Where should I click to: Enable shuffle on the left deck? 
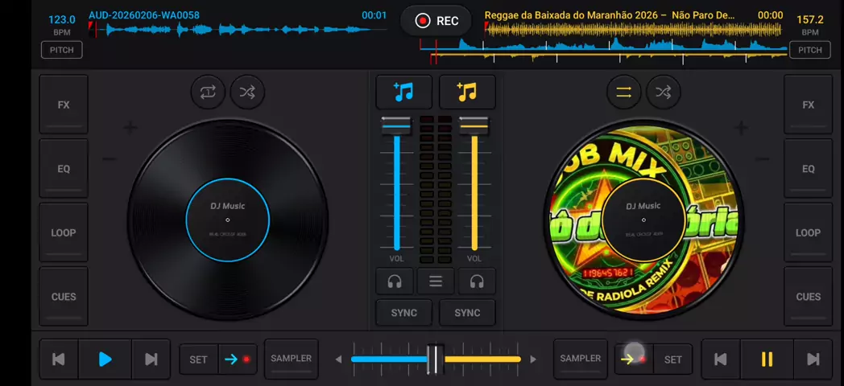tap(247, 92)
